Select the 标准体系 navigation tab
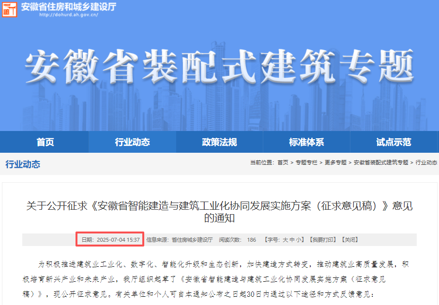 [306, 142]
